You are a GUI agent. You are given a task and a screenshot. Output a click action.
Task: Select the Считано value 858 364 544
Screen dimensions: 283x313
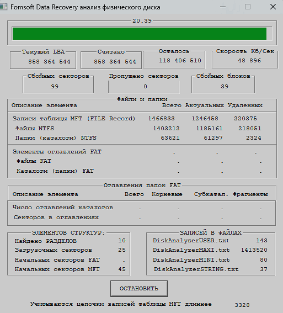[115, 61]
